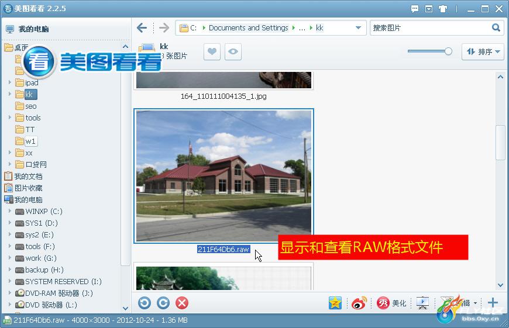This screenshot has height=328, width=509.
Task: Expand the xx folder node
Action: tap(10, 153)
